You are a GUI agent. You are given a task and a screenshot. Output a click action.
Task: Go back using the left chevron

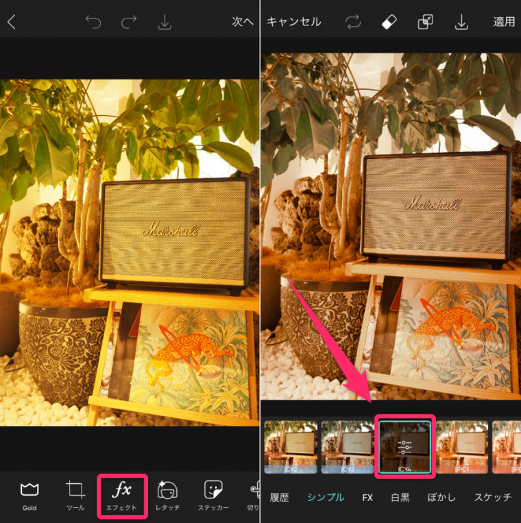[x=11, y=22]
